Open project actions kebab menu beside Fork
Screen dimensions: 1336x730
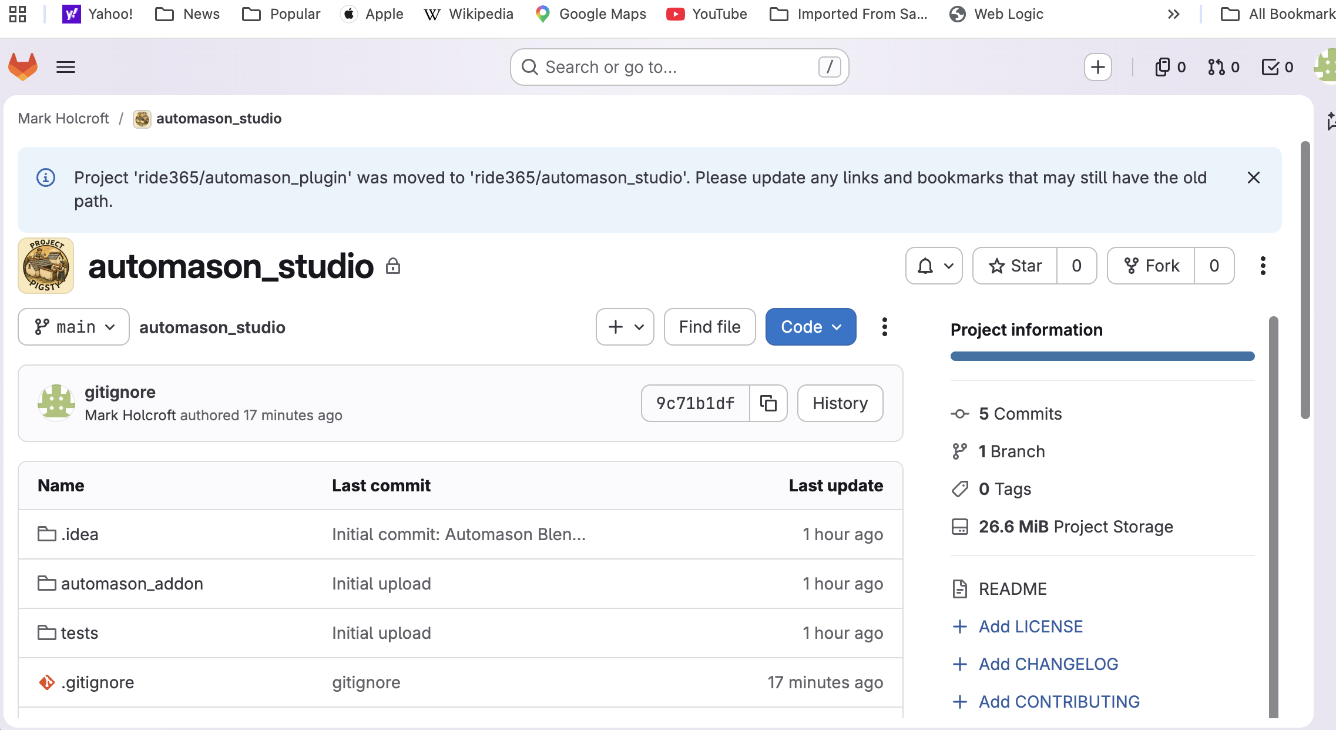[x=1263, y=266]
